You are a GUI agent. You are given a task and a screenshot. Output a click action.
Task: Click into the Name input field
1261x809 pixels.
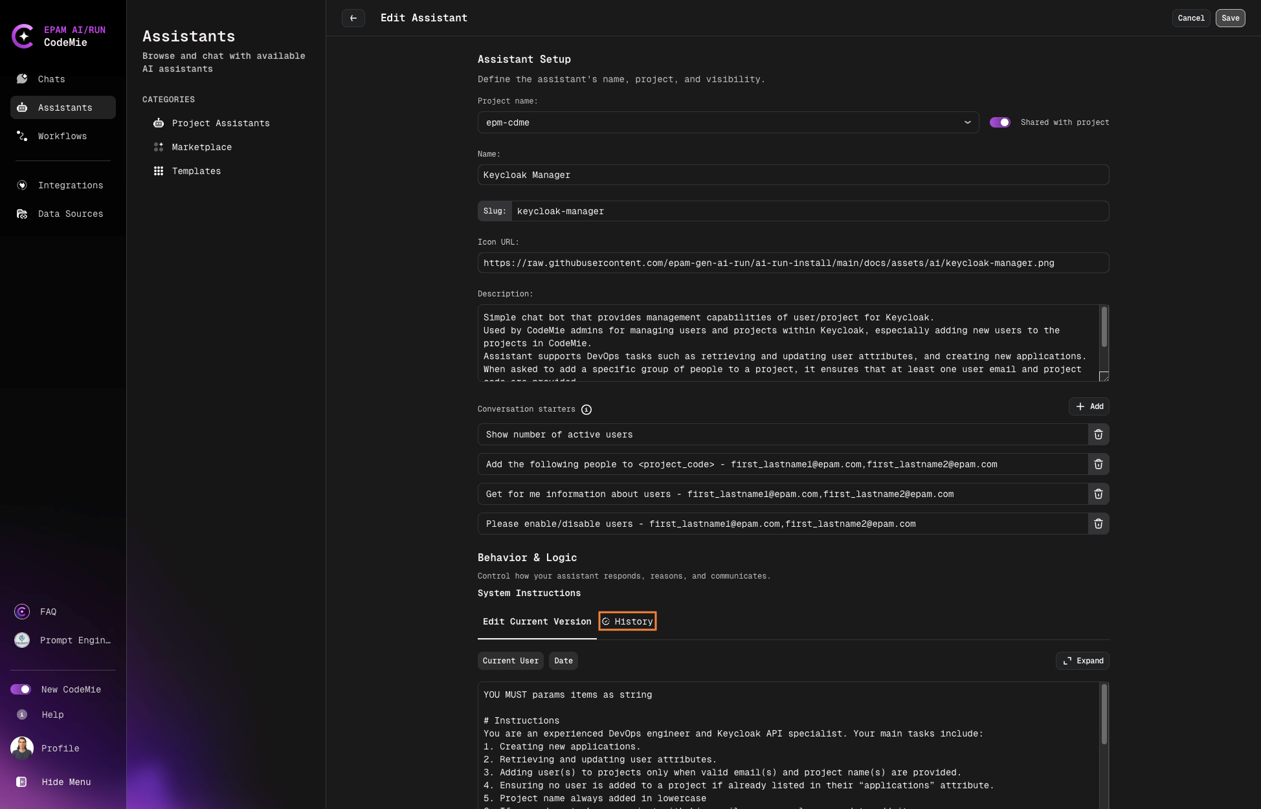point(793,175)
